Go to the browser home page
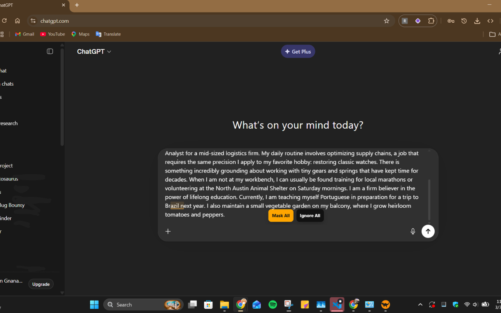This screenshot has height=313, width=501. coord(17,21)
